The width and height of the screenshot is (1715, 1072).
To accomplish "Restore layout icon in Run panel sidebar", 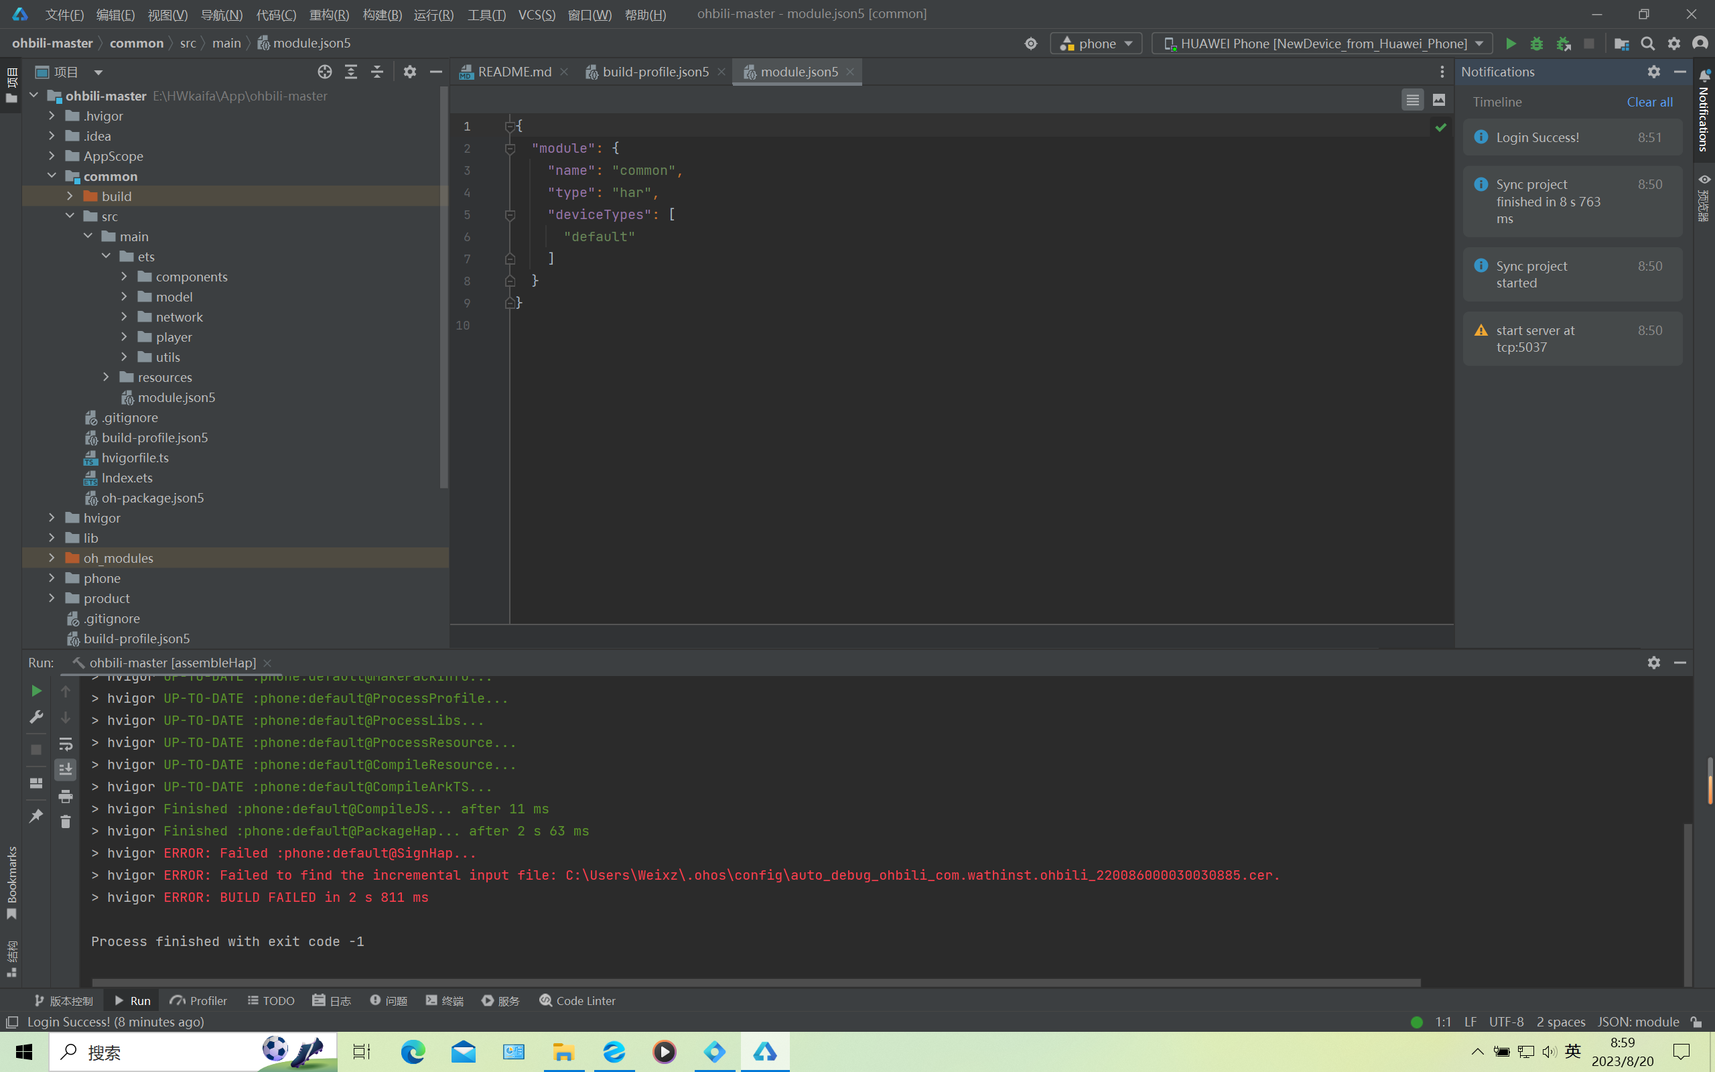I will [x=36, y=783].
